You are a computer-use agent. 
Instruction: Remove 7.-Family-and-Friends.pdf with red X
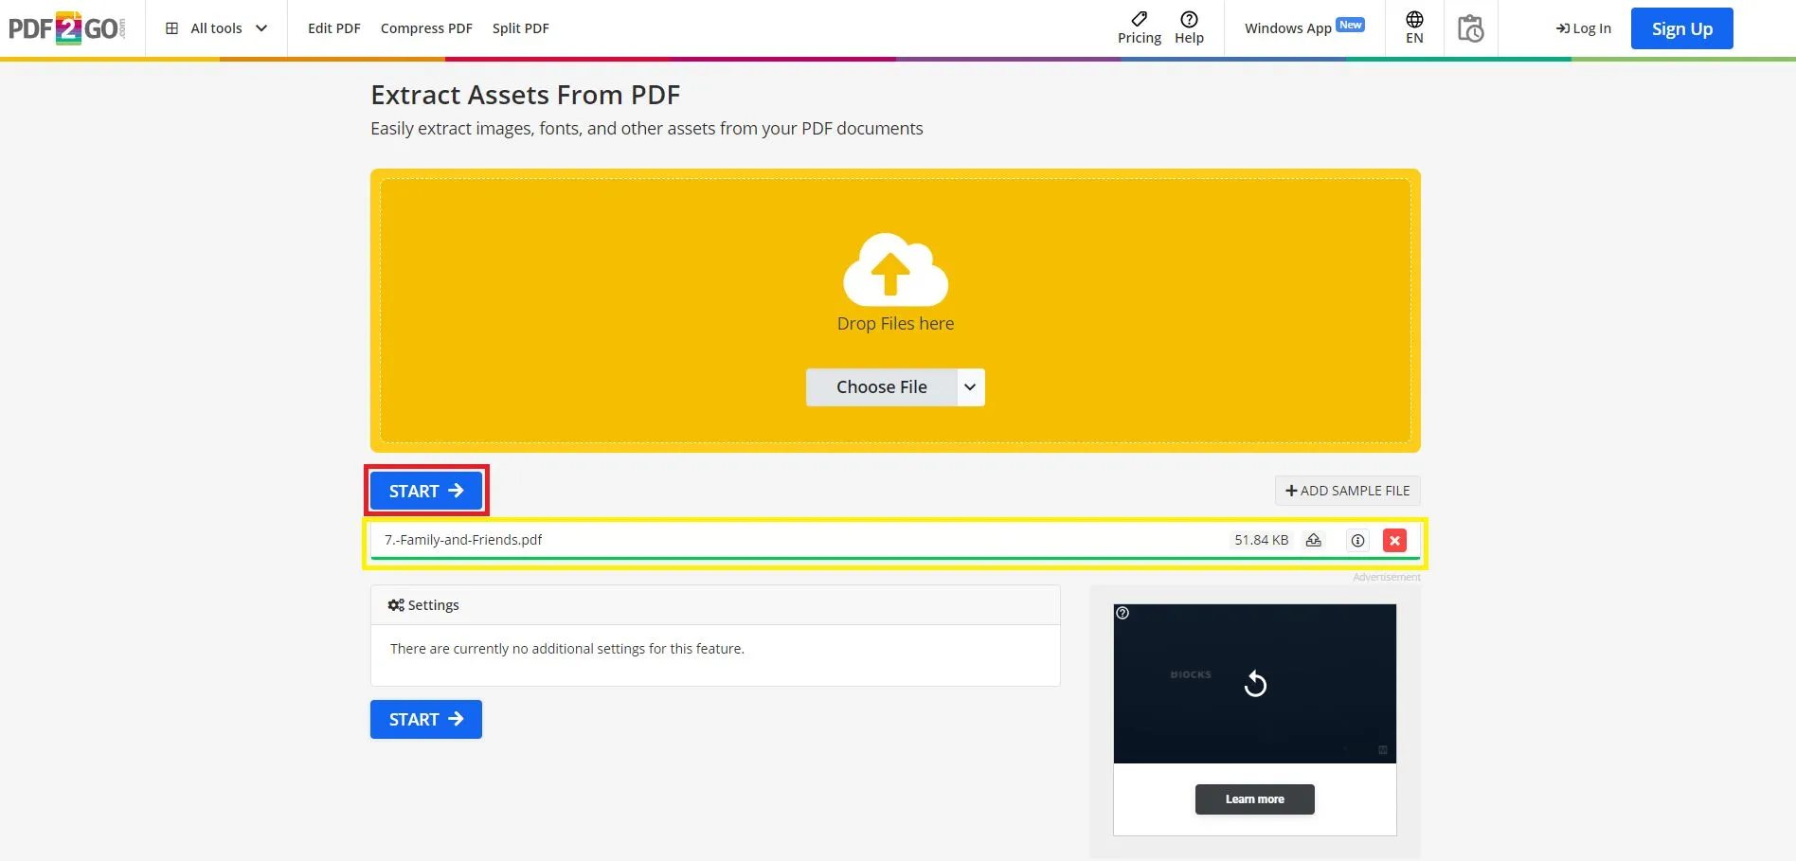(x=1394, y=540)
